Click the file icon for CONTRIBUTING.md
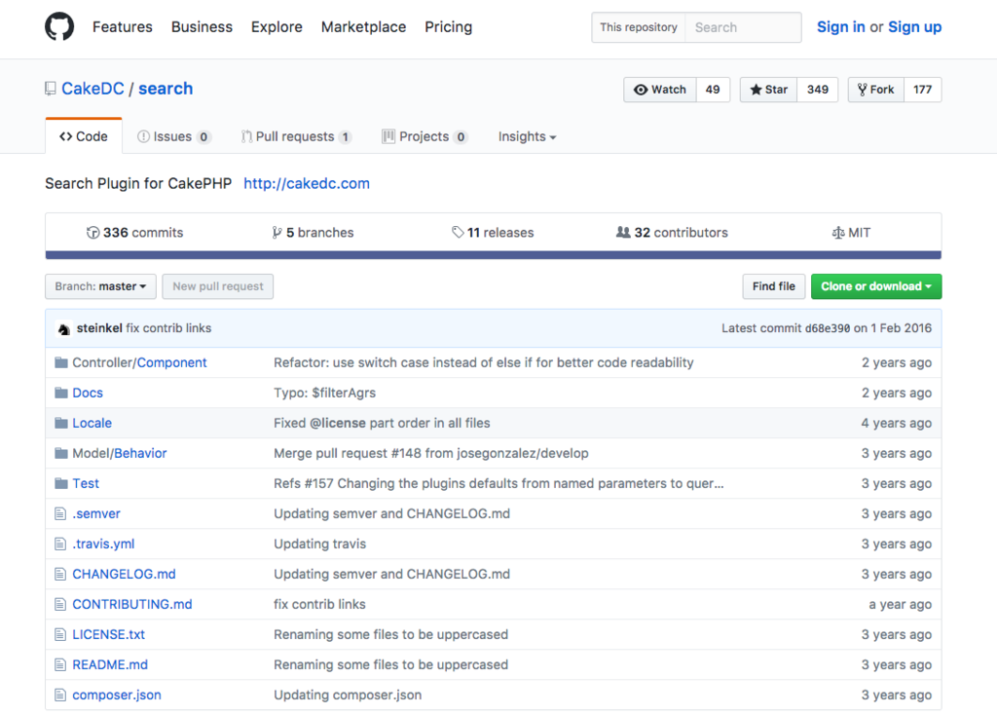 (x=60, y=604)
